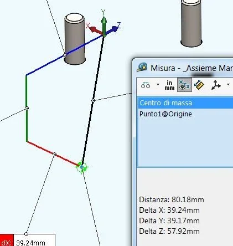Toggle the Show XYZ measurements eye button
233x246 pixels.
click(x=184, y=85)
